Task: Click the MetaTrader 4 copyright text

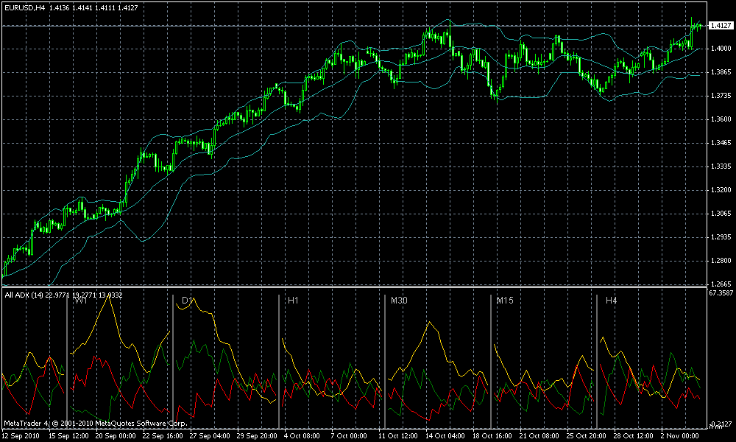Action: [96, 423]
